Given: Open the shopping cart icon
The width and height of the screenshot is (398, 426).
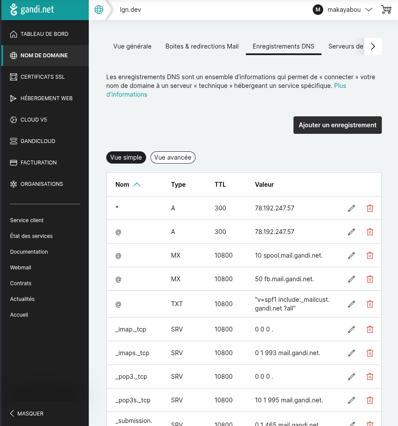Looking at the screenshot, I should click(386, 10).
